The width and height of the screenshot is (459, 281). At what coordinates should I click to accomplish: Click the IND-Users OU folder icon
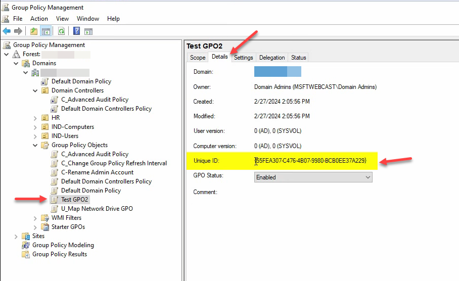[x=45, y=136]
